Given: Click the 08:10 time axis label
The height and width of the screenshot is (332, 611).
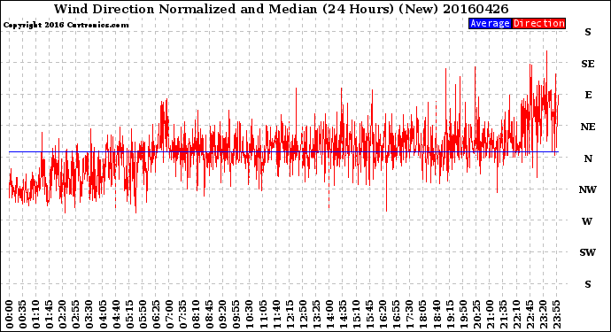Looking at the screenshot, I should [196, 314].
